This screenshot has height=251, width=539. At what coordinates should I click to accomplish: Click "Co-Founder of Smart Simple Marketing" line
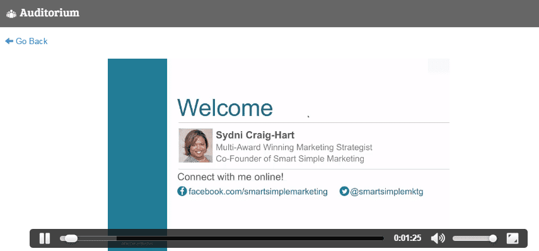(x=290, y=159)
